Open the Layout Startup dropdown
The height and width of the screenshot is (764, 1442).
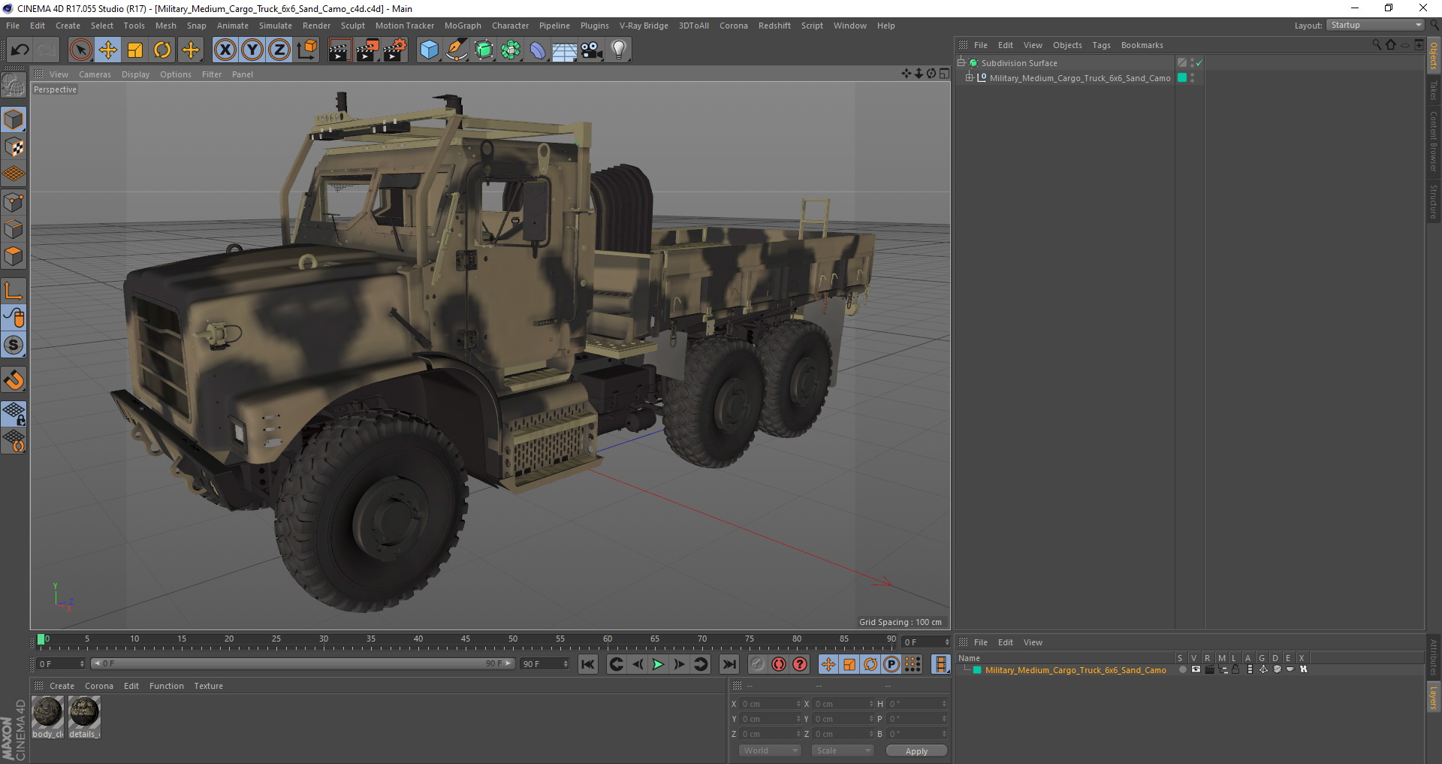tap(1376, 25)
